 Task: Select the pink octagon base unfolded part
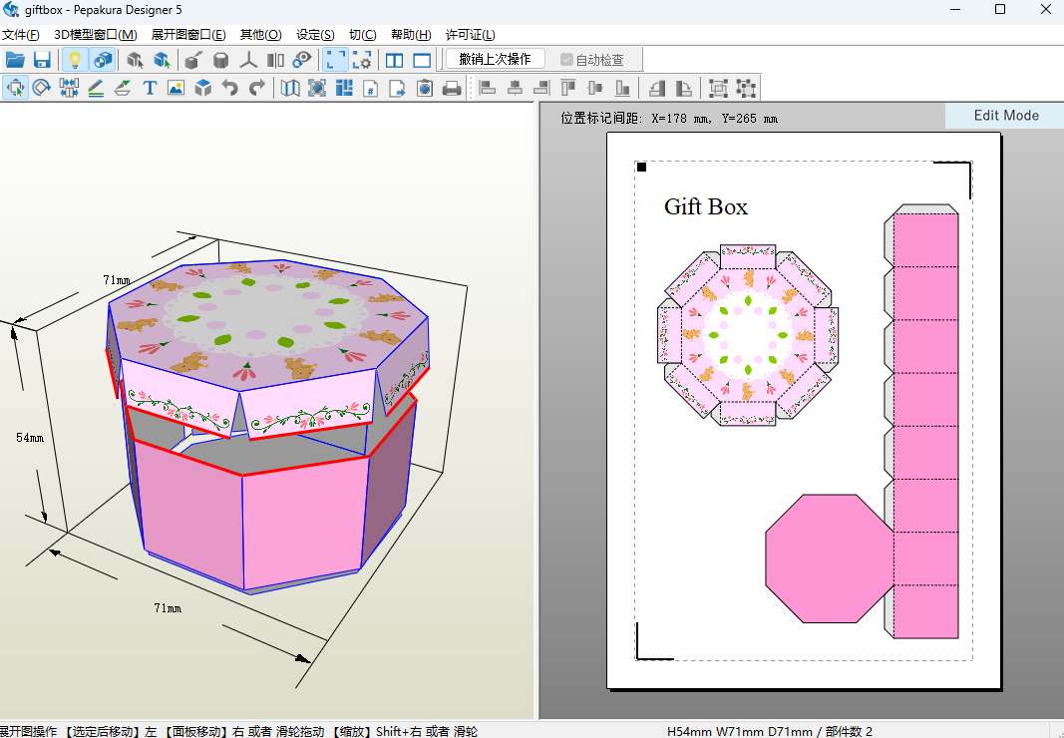(x=830, y=558)
